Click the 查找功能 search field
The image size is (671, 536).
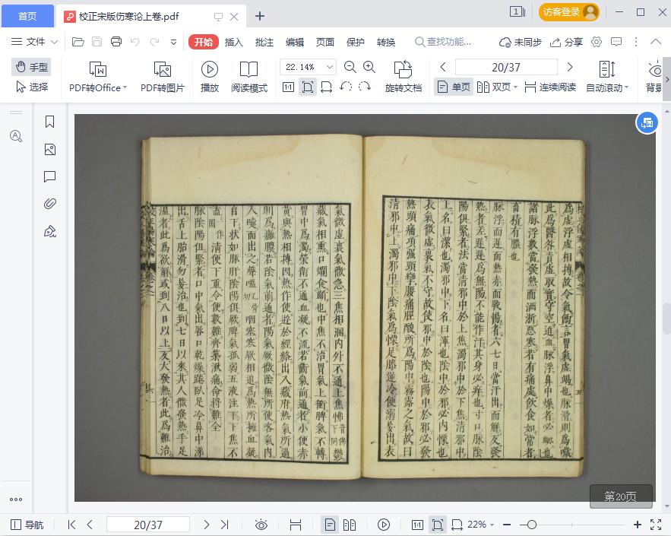(443, 42)
